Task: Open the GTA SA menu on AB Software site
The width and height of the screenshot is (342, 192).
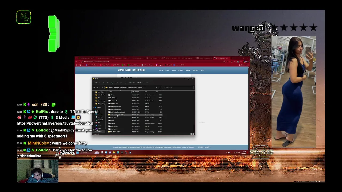Action: [x=180, y=70]
